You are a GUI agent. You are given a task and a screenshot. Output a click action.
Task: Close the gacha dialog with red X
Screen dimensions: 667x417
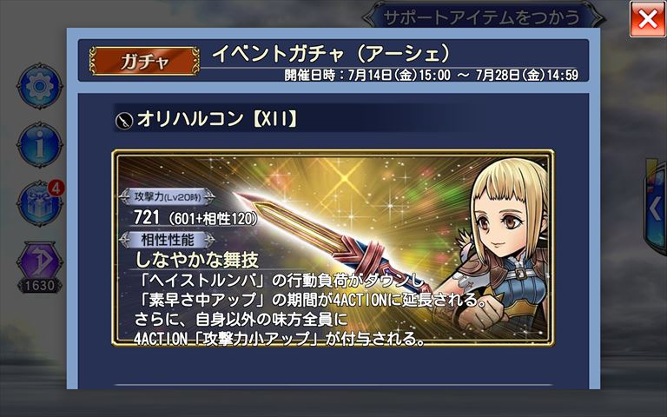647,19
